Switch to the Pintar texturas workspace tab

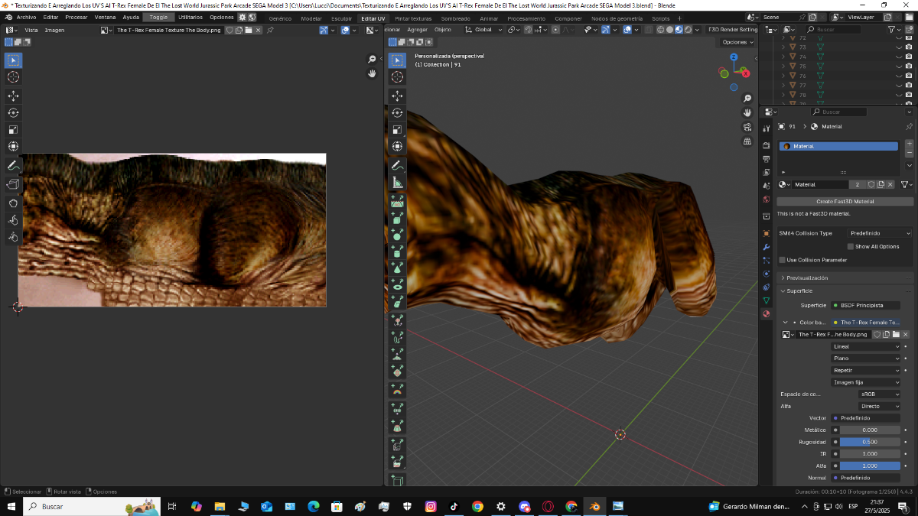point(413,18)
